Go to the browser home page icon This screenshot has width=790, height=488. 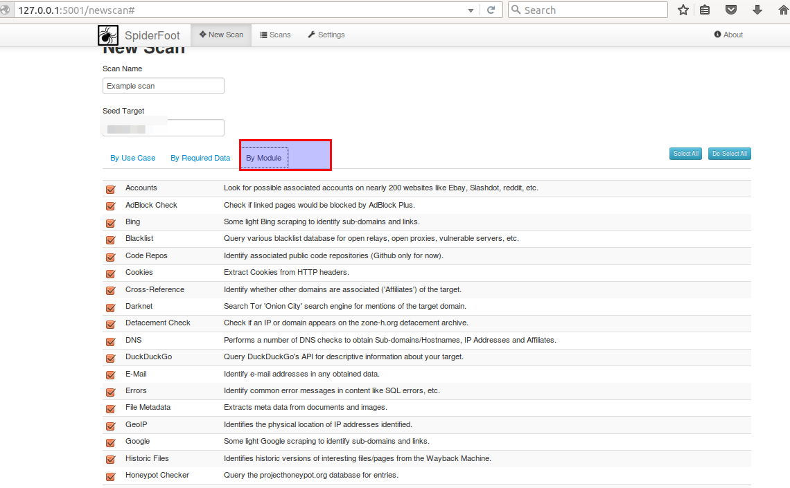tap(784, 10)
